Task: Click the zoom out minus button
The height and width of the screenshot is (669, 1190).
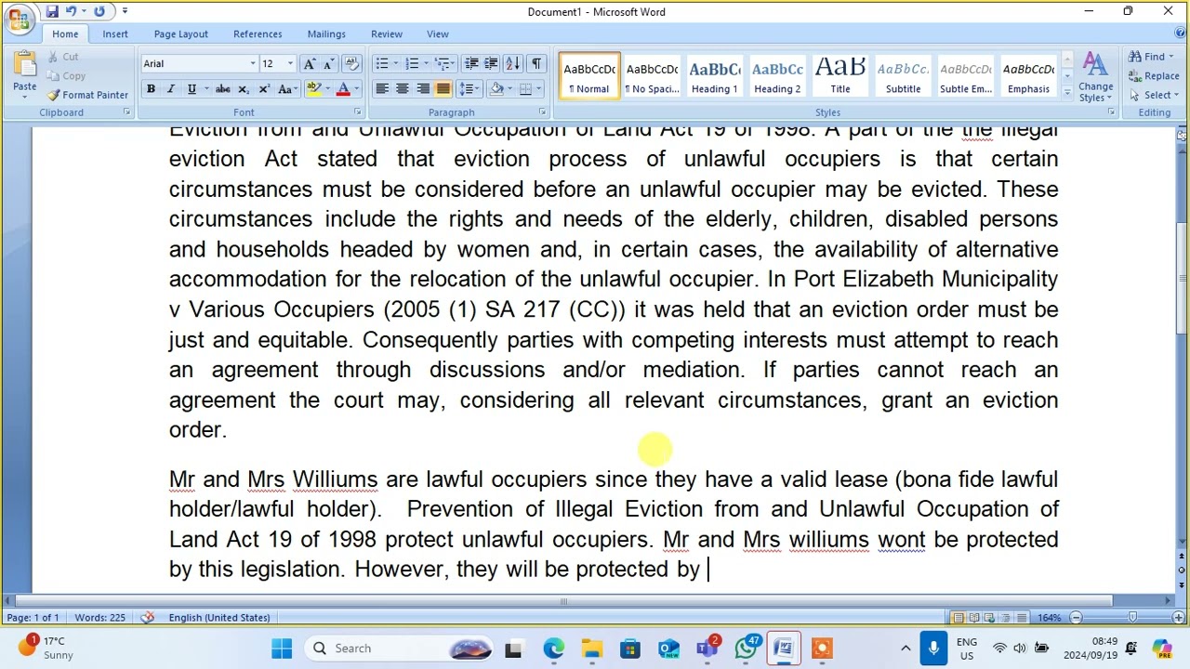Action: 1076,618
